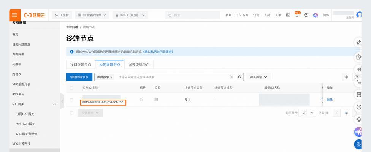
Task: Open 工单 top menu item
Action: (278, 15)
